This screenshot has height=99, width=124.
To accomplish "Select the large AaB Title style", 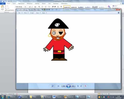I will click(x=95, y=7).
